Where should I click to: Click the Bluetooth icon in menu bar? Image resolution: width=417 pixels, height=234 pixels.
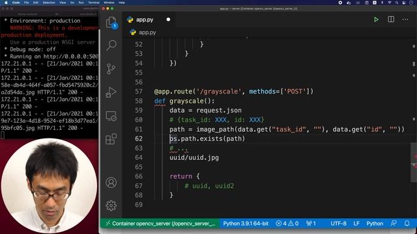382,3
